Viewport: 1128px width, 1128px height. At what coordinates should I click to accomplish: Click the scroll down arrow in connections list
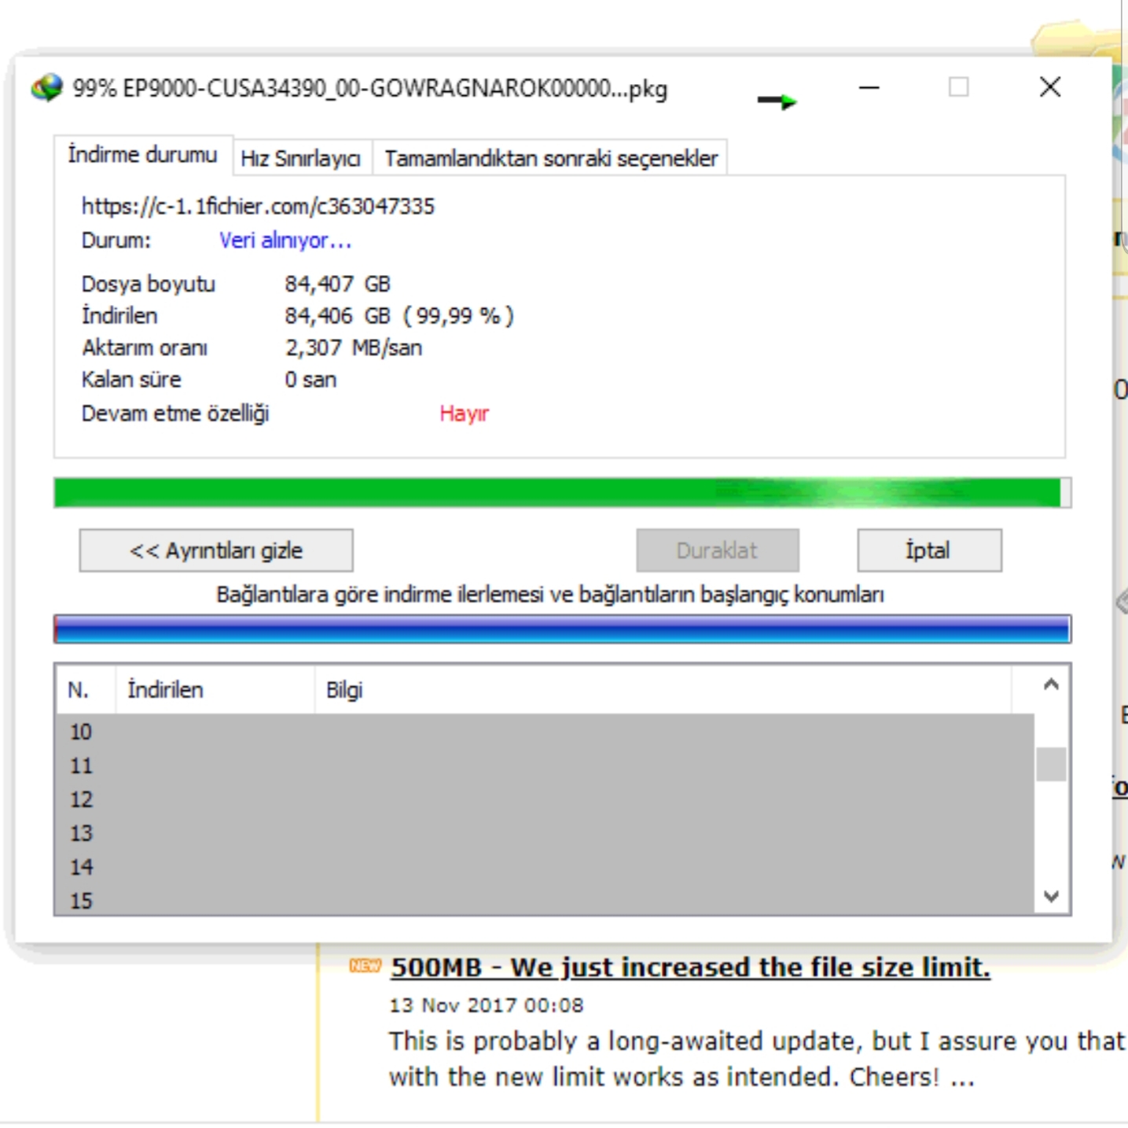point(1051,896)
